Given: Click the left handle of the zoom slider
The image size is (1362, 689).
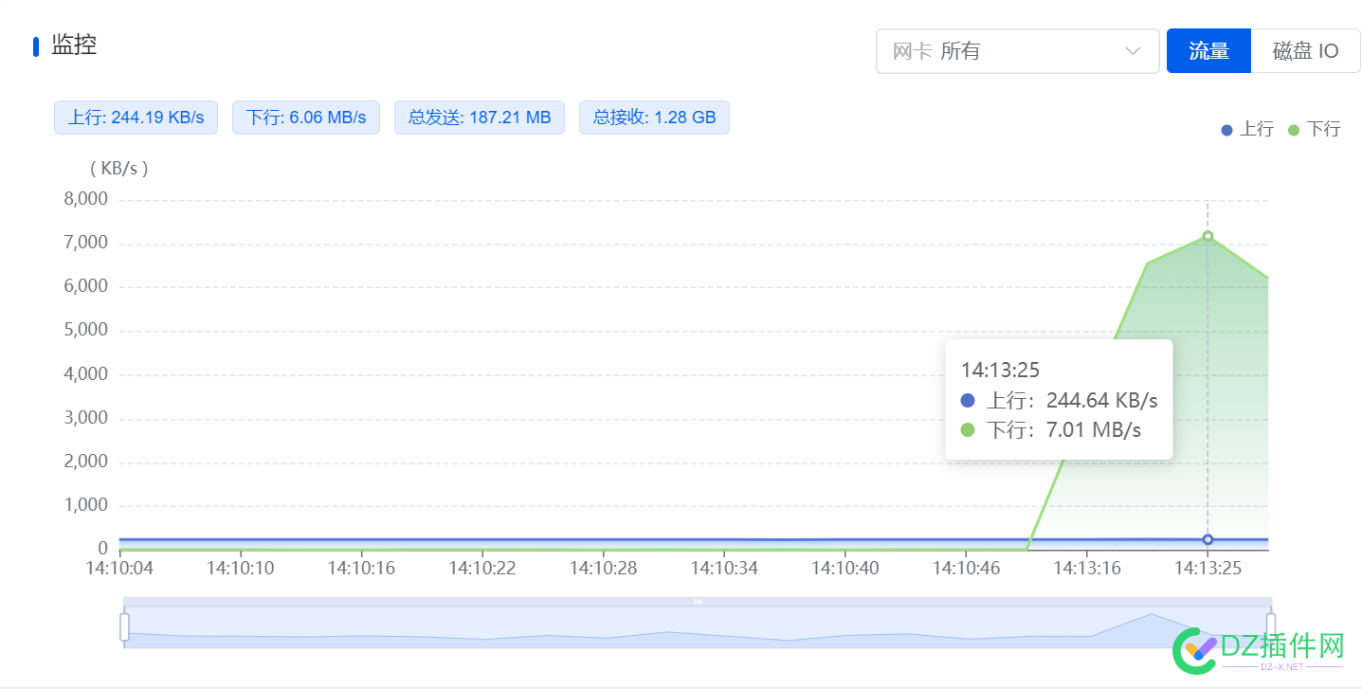Looking at the screenshot, I should coord(124,626).
